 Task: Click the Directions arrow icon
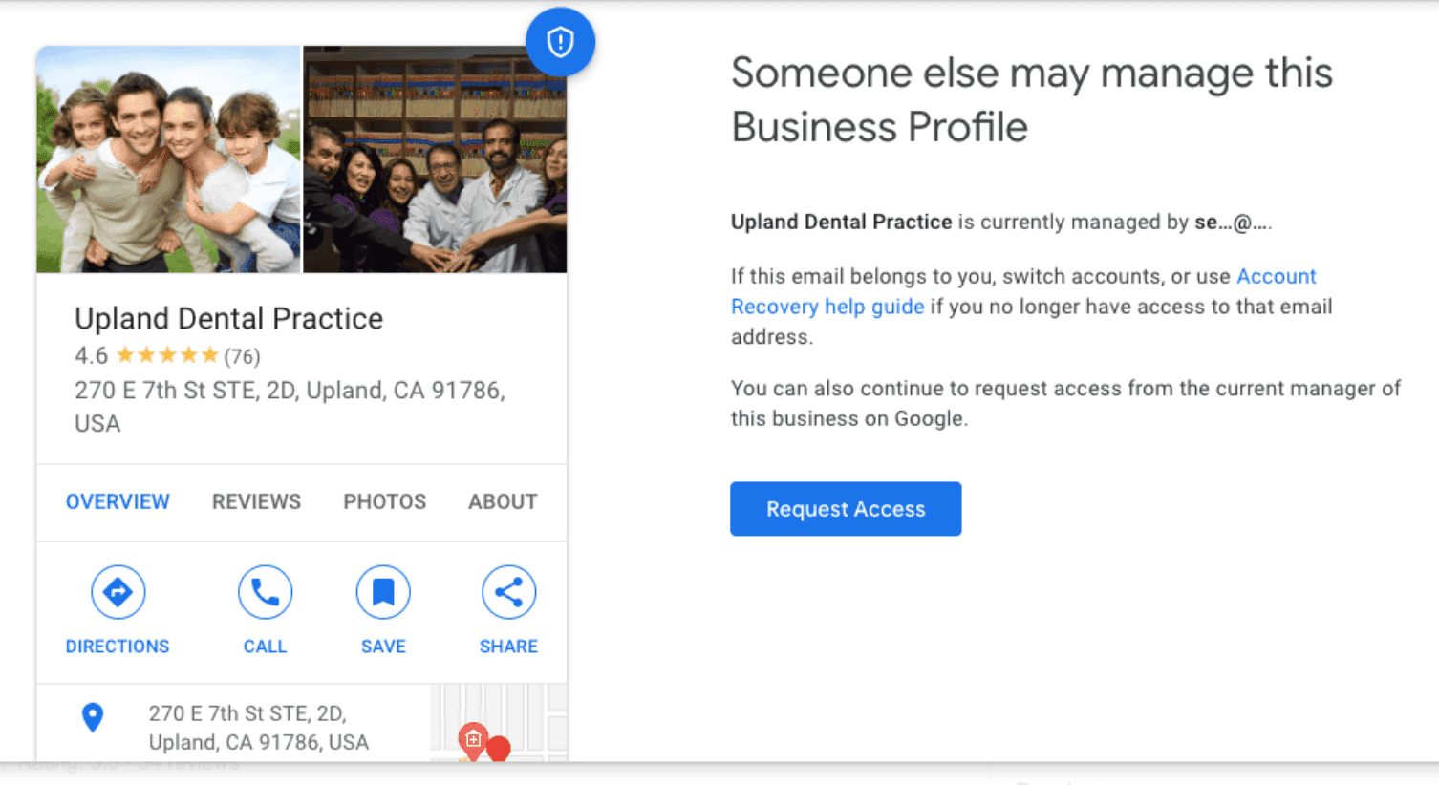pos(118,592)
